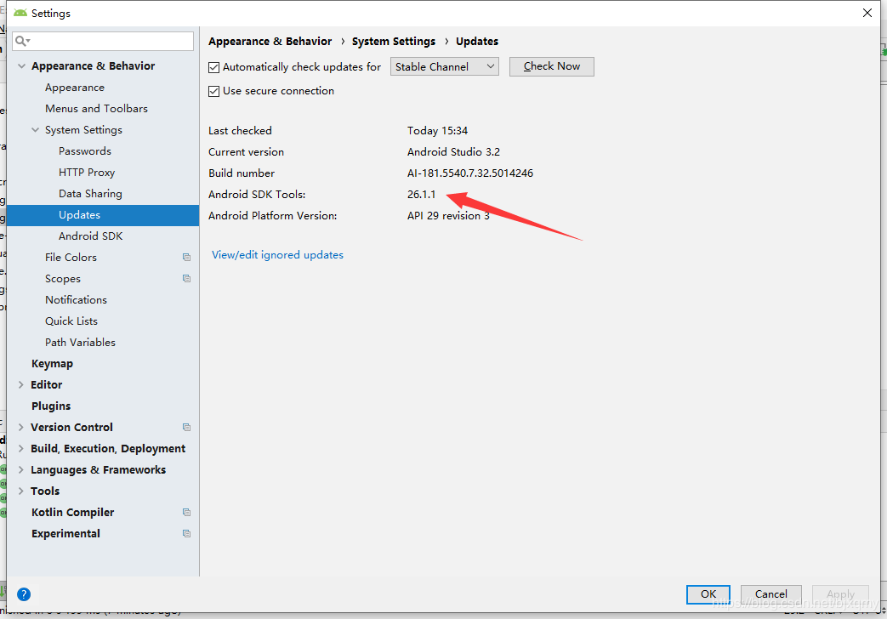Click the Today 15:34 last checked value

click(437, 131)
